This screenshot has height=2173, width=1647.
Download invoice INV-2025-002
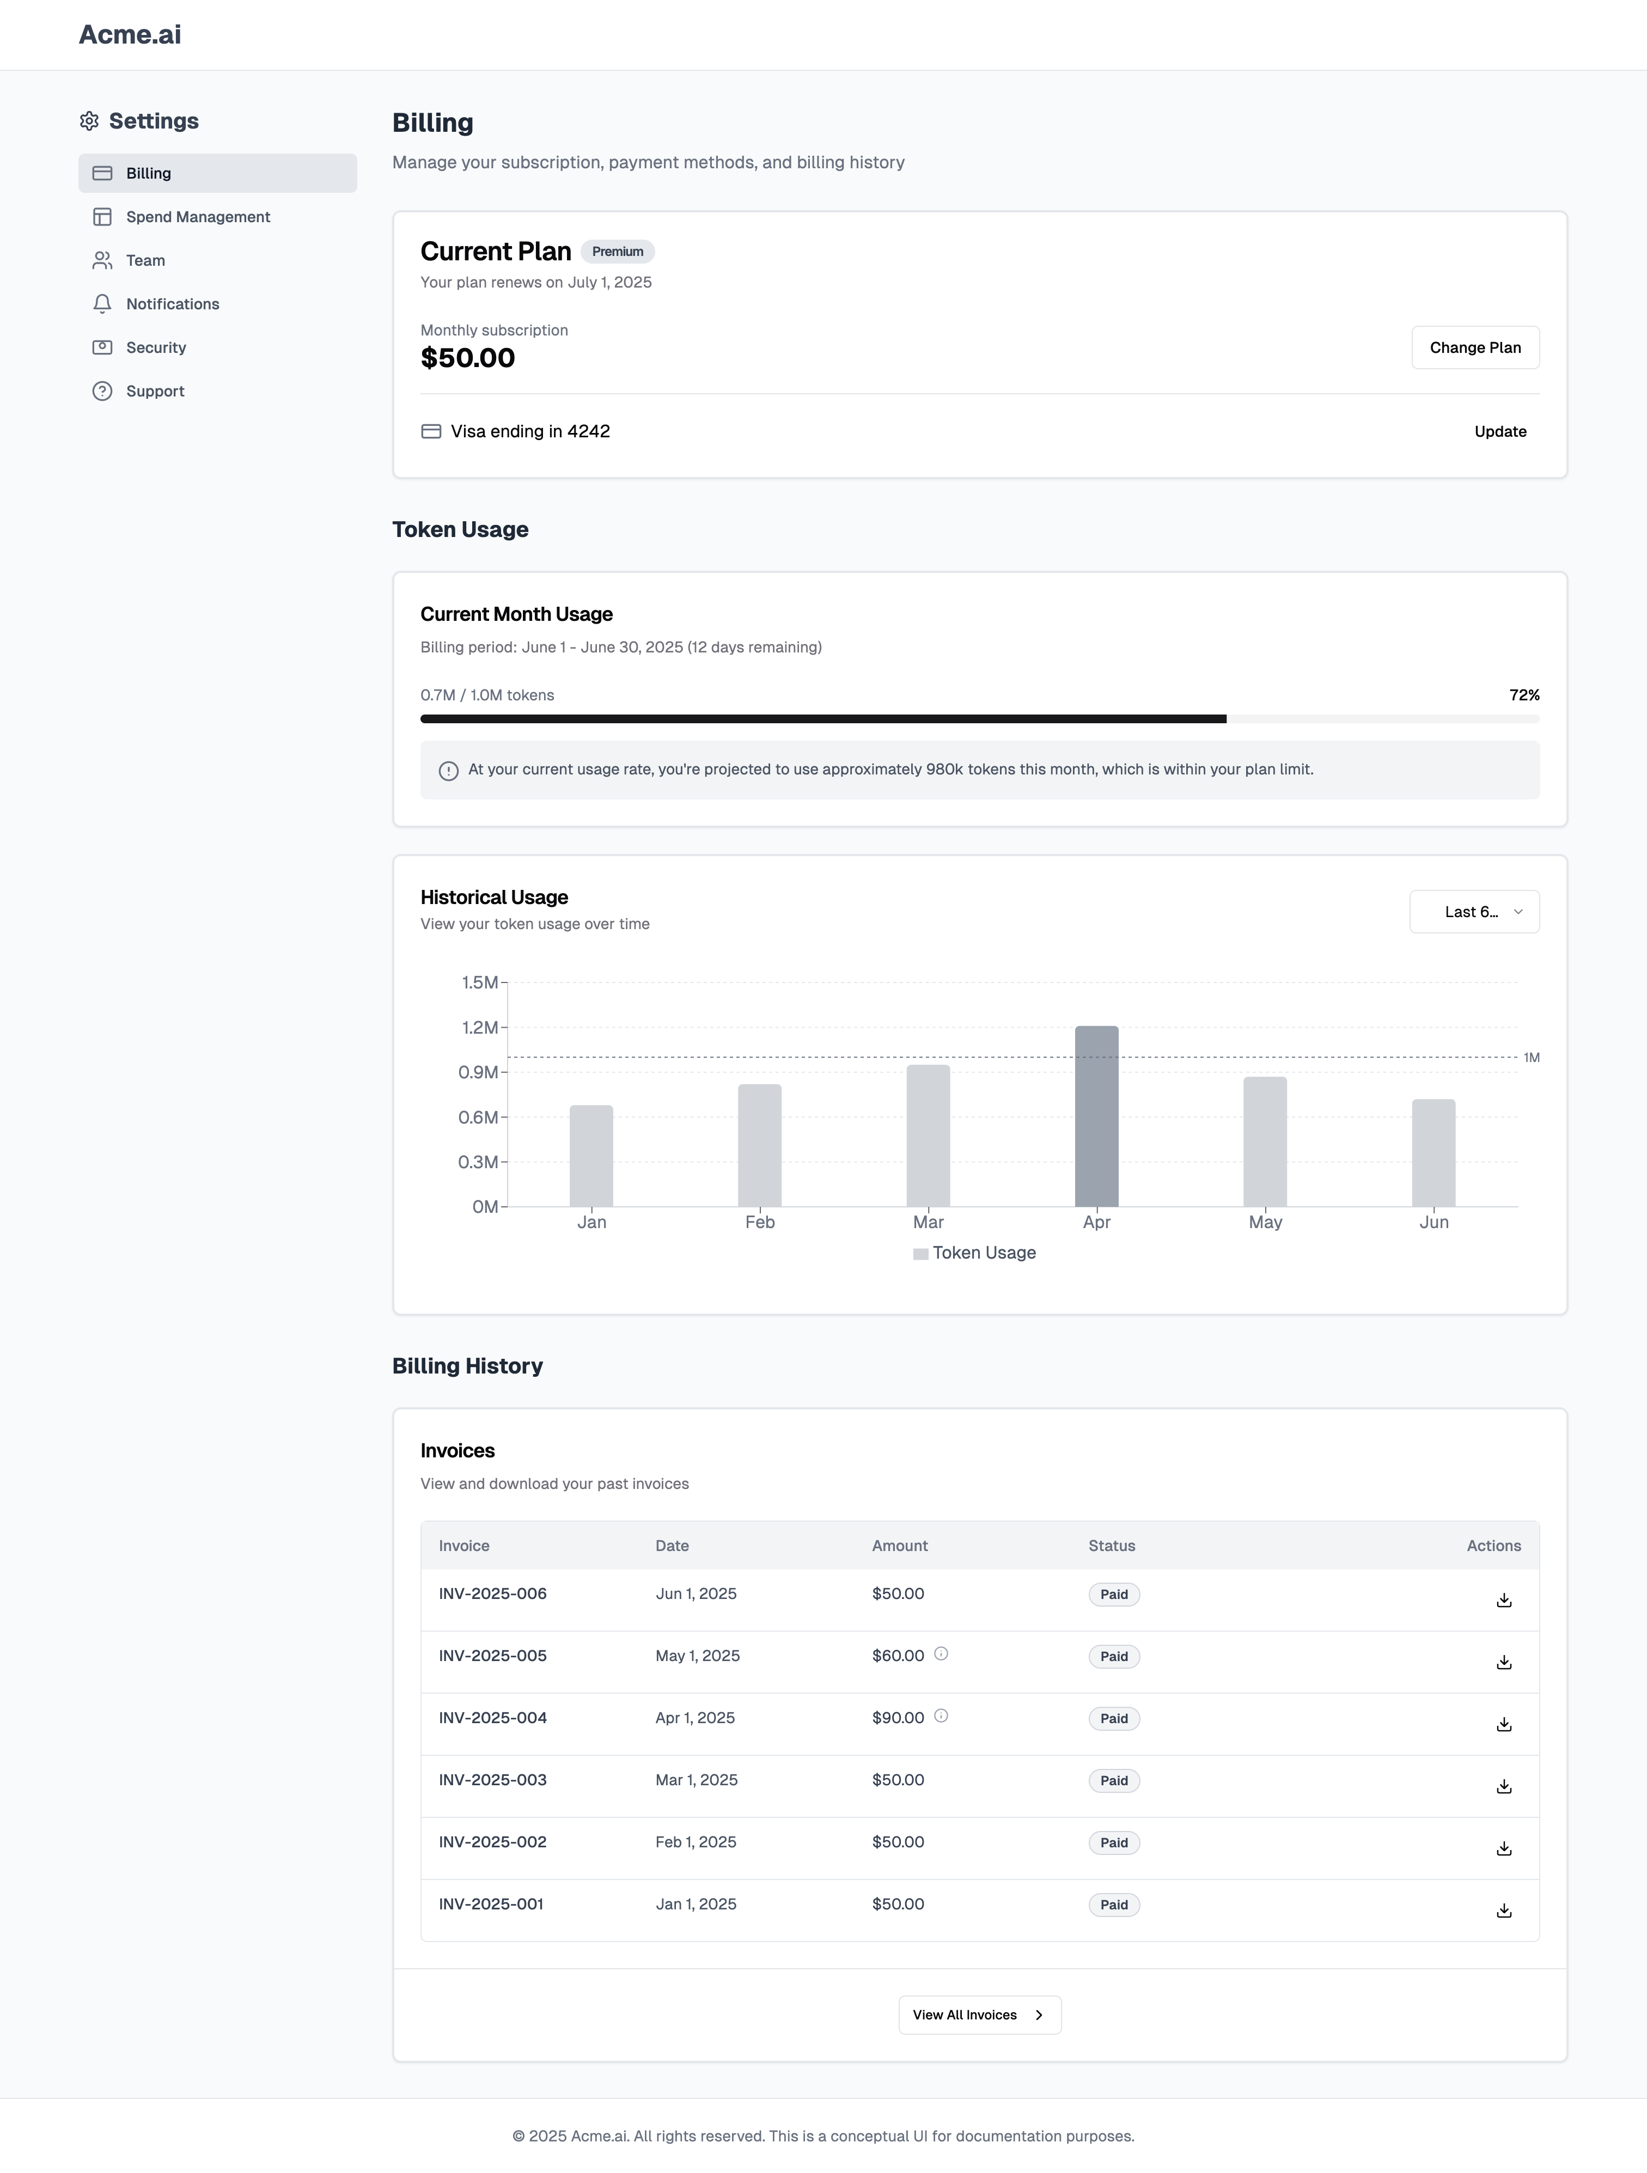tap(1504, 1849)
